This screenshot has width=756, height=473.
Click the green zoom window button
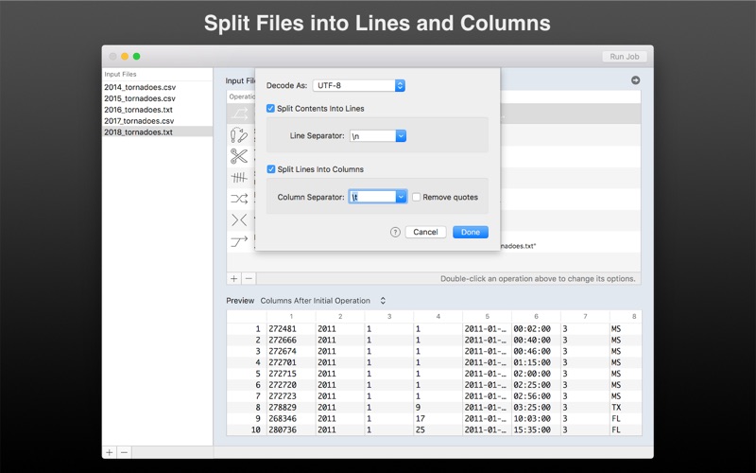point(136,57)
